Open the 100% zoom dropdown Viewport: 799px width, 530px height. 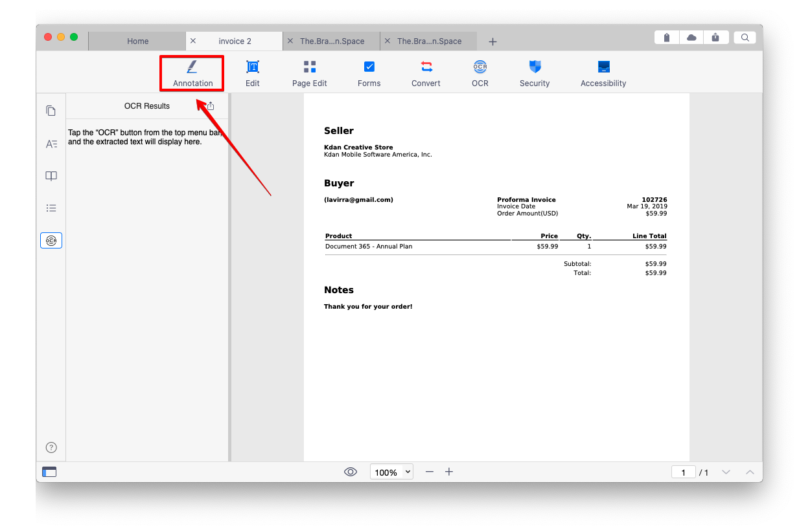point(392,472)
